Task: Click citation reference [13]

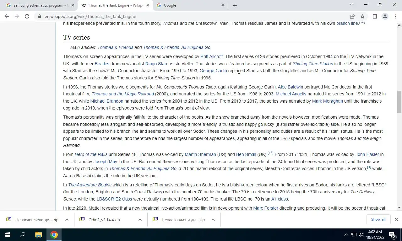Action: tap(270, 153)
